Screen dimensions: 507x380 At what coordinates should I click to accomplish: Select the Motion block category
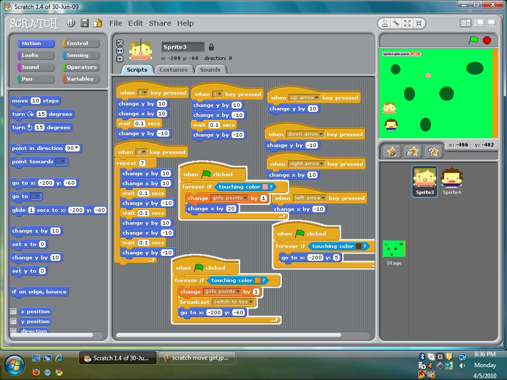[36, 44]
